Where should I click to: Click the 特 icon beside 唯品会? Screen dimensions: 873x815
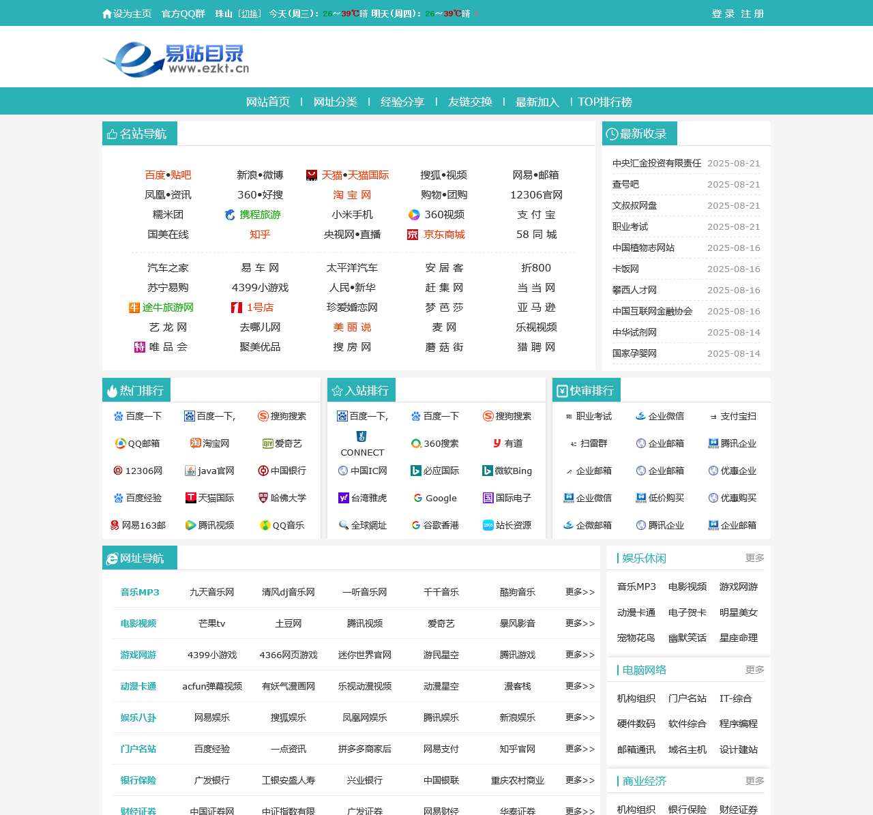[140, 347]
